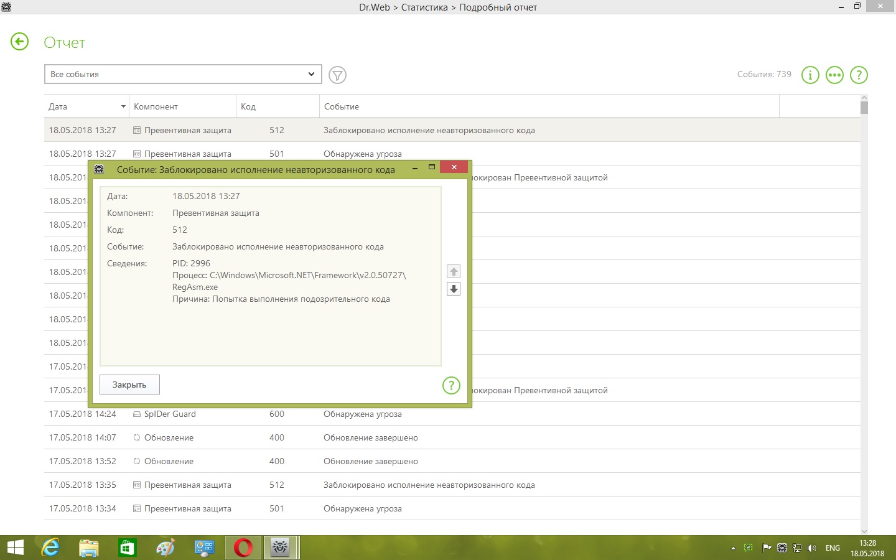
Task: Open Dr.Web spider icon in system tray
Action: pos(782,548)
